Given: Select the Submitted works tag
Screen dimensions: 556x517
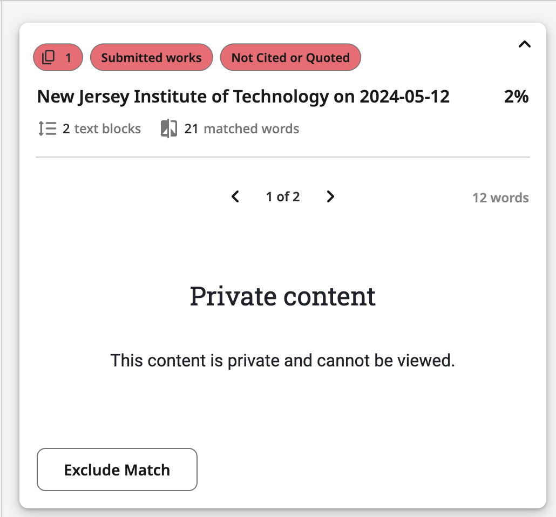Looking at the screenshot, I should [151, 58].
